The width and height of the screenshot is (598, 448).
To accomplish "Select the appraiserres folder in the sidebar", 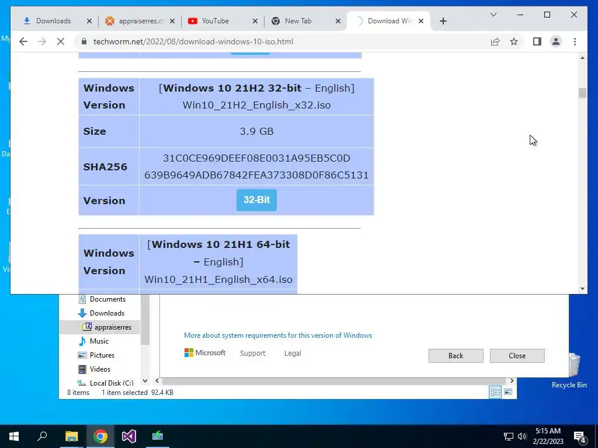I will (x=107, y=327).
